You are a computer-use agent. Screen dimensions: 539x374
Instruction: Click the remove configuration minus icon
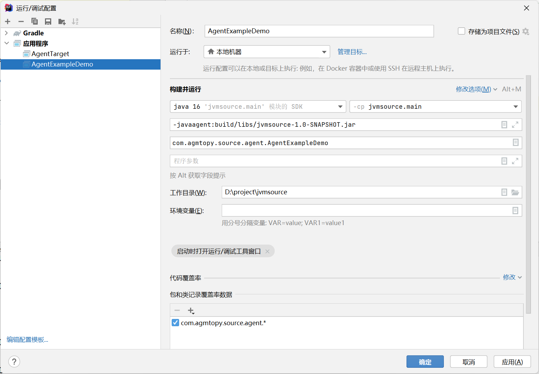click(21, 21)
